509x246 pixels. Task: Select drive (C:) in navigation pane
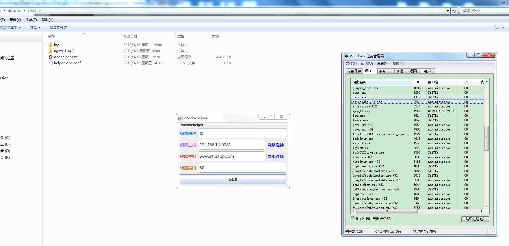coord(5,138)
